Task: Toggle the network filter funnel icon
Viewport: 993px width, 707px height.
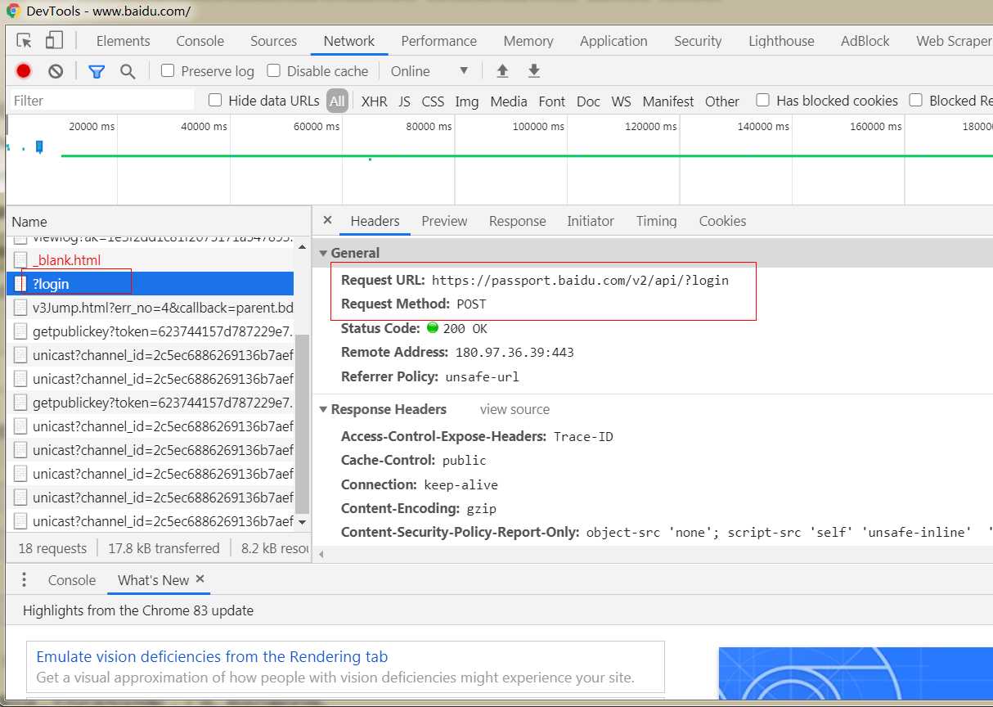Action: point(97,71)
